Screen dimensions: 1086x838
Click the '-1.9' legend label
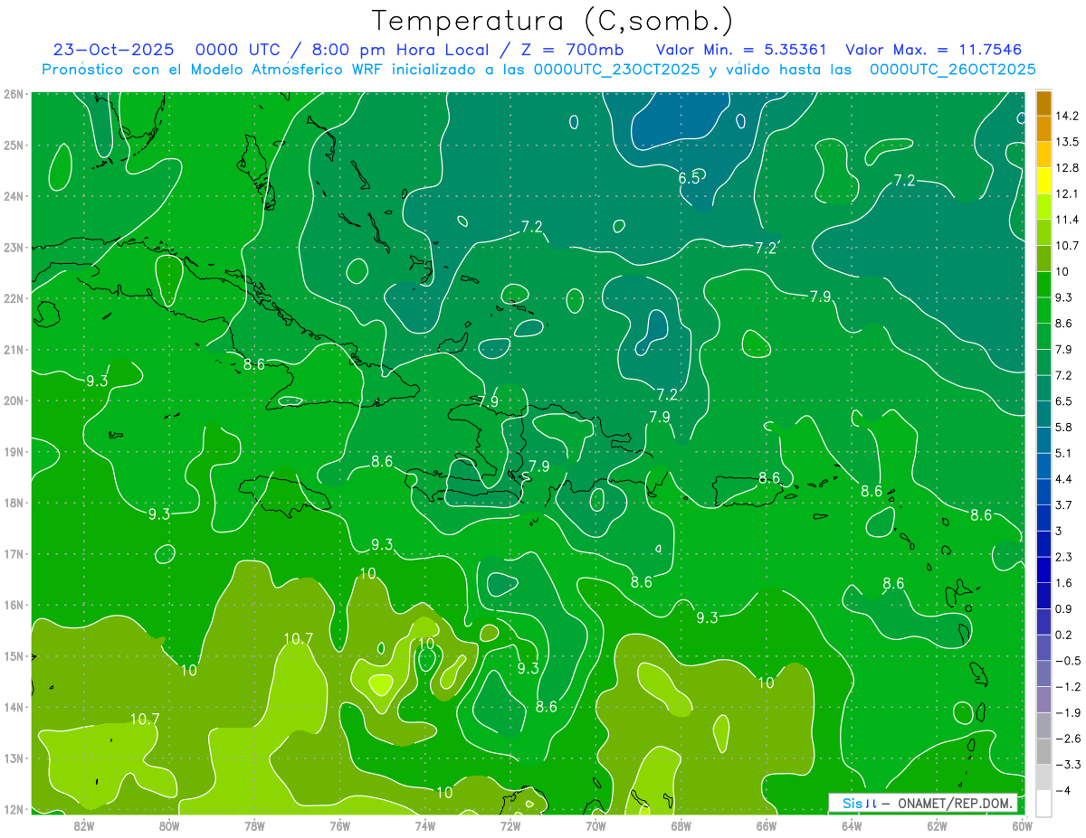coord(1068,712)
